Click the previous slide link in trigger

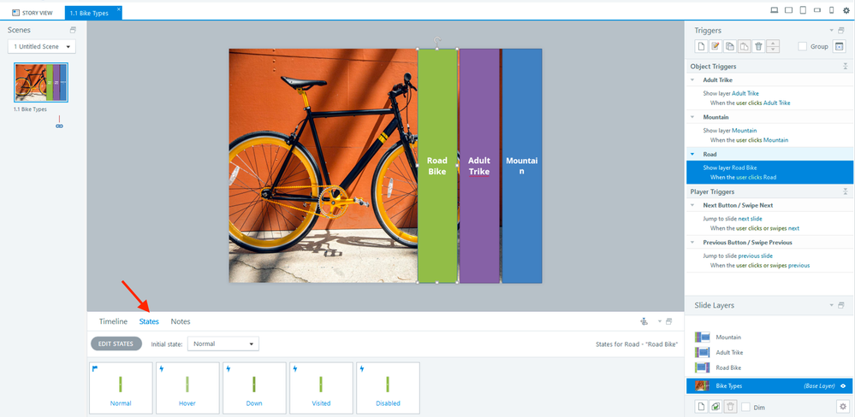(x=755, y=255)
